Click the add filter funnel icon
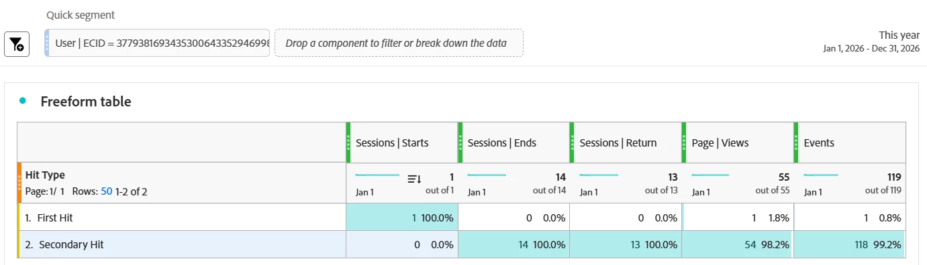Viewport: 927px width, 265px height. [x=17, y=44]
